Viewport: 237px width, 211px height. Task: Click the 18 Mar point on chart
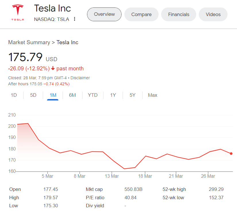146,156
